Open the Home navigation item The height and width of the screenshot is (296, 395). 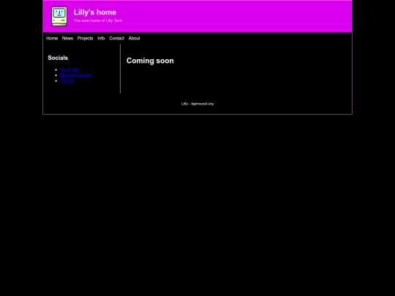point(52,38)
